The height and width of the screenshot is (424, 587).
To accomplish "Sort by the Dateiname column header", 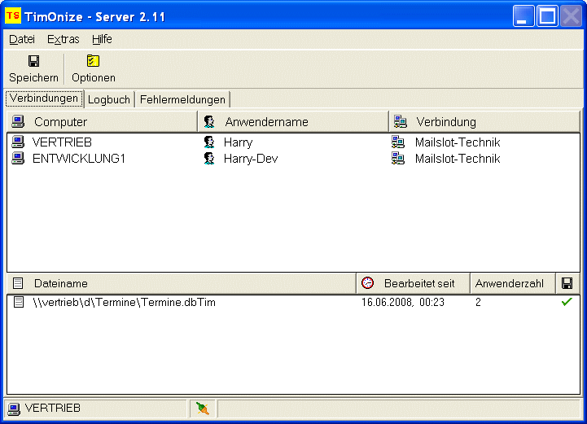I will (x=182, y=283).
